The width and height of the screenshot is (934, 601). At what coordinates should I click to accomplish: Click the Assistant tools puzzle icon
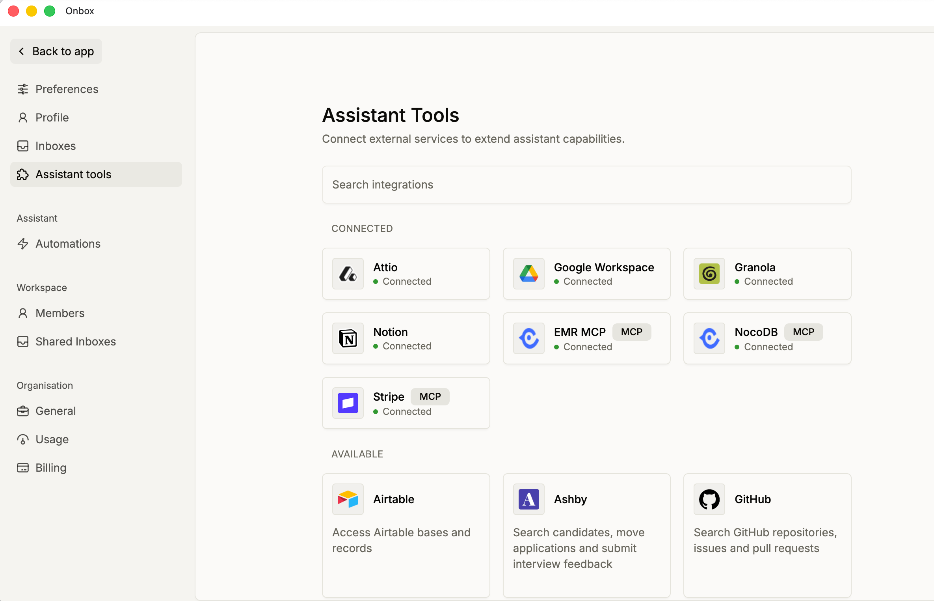tap(23, 174)
